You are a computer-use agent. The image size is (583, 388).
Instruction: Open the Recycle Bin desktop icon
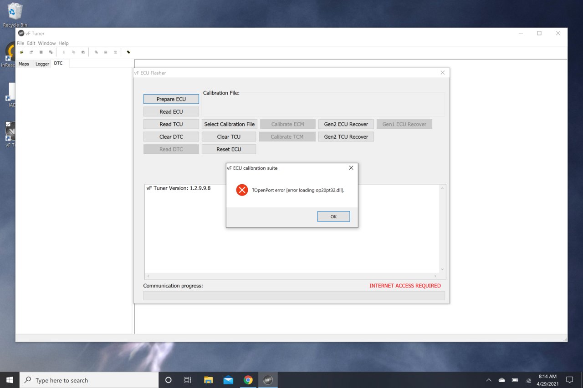tap(15, 14)
